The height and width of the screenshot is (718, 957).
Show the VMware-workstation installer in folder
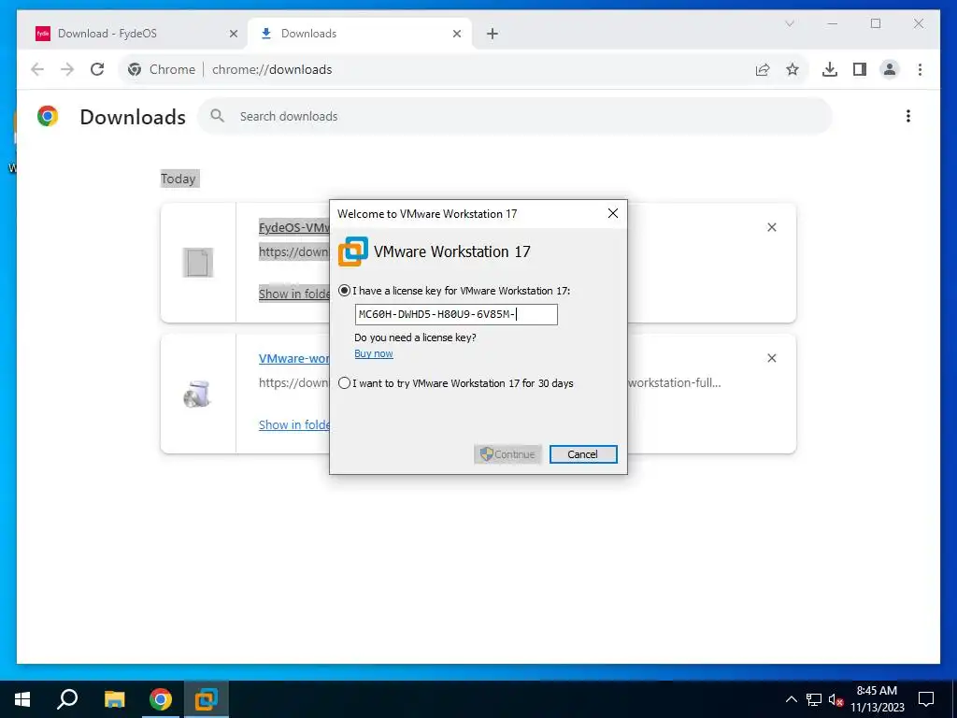[x=294, y=424]
